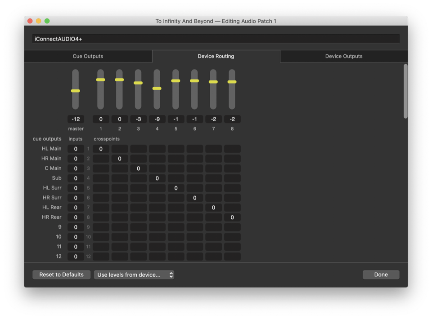Switch to the Cue Outputs tab
Viewport: 432px width, 319px height.
click(x=88, y=56)
